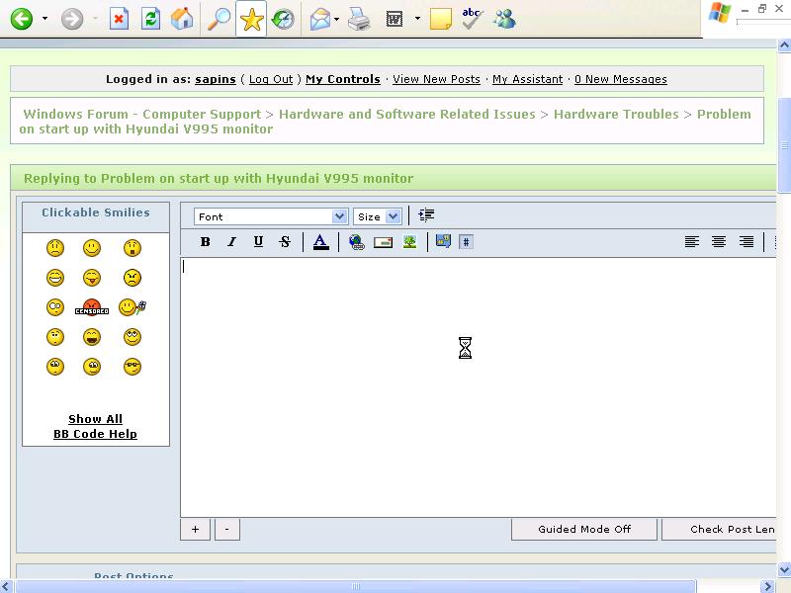
Task: Toggle Guided Mode Off button
Action: (584, 529)
